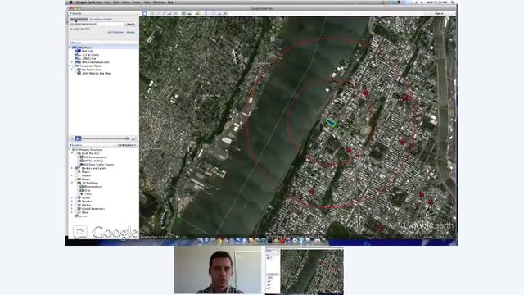Image resolution: width=524 pixels, height=295 pixels.
Task: Click the Search button
Action: tap(130, 24)
